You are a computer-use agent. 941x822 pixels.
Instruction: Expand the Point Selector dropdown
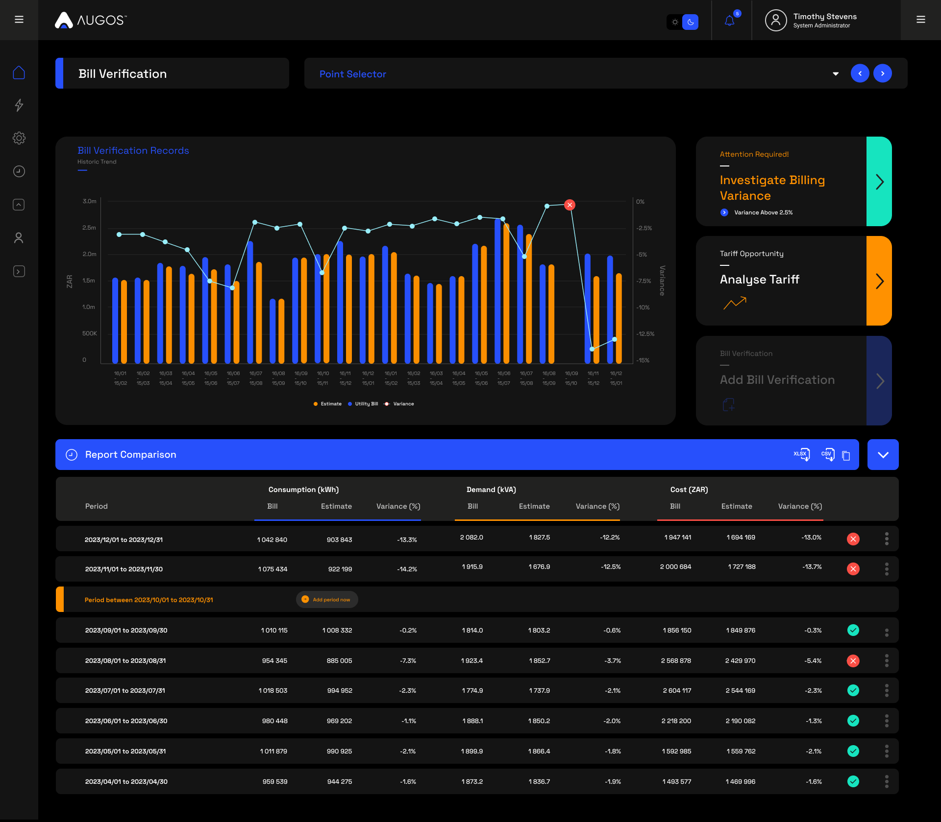(837, 73)
